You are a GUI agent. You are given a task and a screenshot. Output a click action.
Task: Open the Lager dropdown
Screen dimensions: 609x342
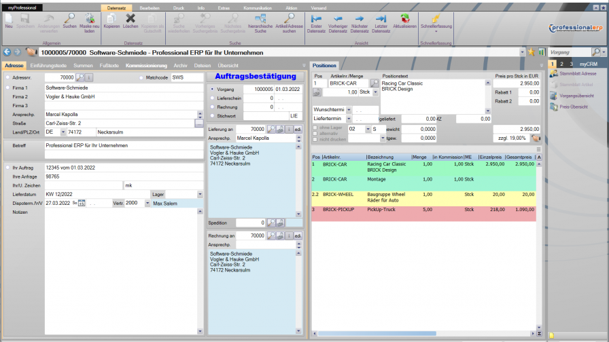199,193
